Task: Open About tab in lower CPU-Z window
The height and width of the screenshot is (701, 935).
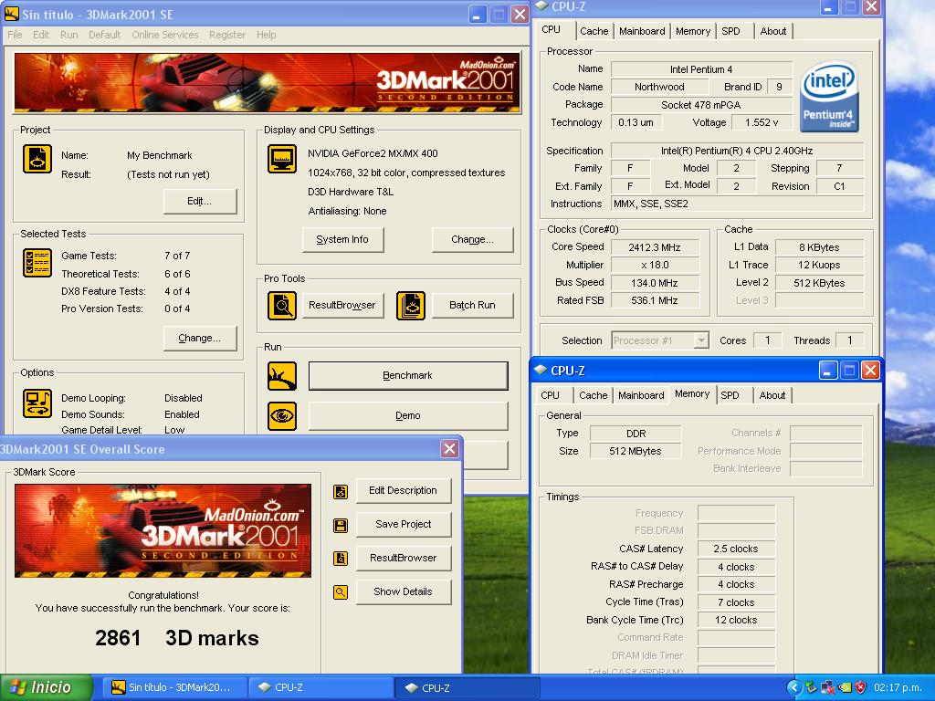Action: (x=772, y=395)
